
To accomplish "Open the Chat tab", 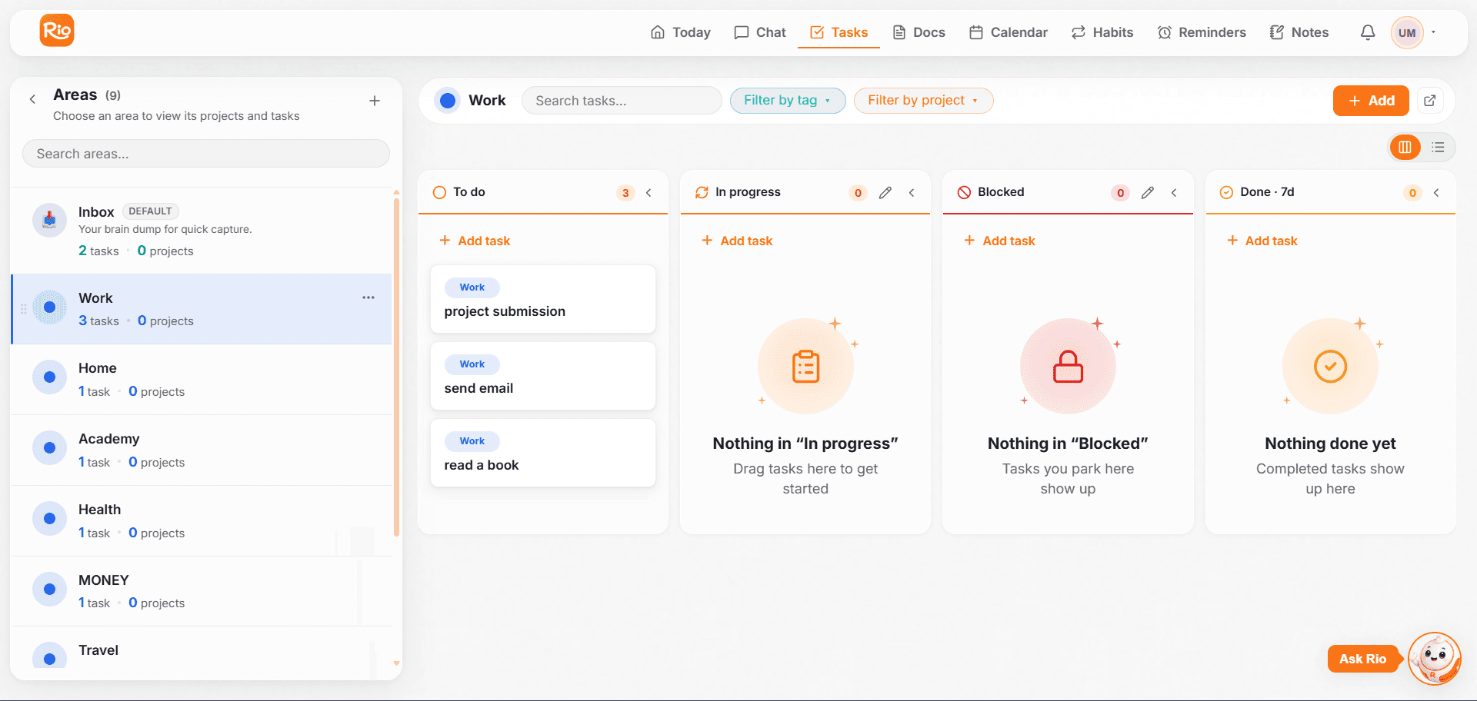I will 760,32.
